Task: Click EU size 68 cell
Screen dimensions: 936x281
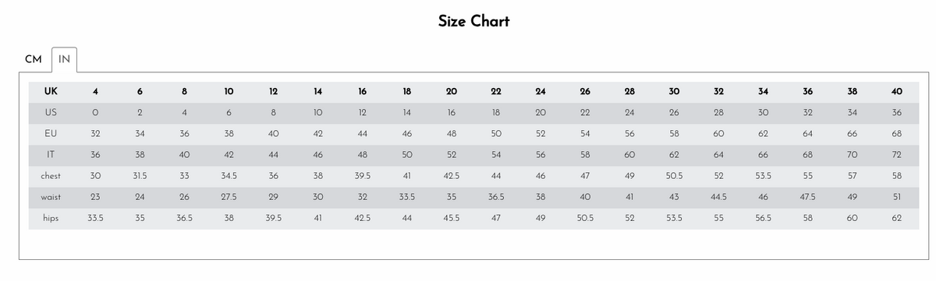Action: (x=896, y=133)
